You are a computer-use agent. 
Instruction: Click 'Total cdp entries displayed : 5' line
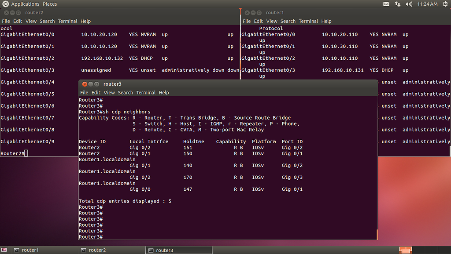click(125, 201)
